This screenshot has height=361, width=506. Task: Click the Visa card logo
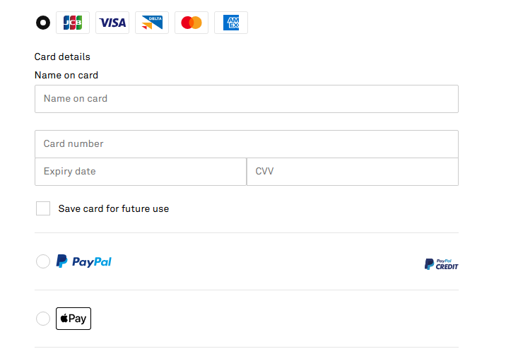pyautogui.click(x=112, y=23)
